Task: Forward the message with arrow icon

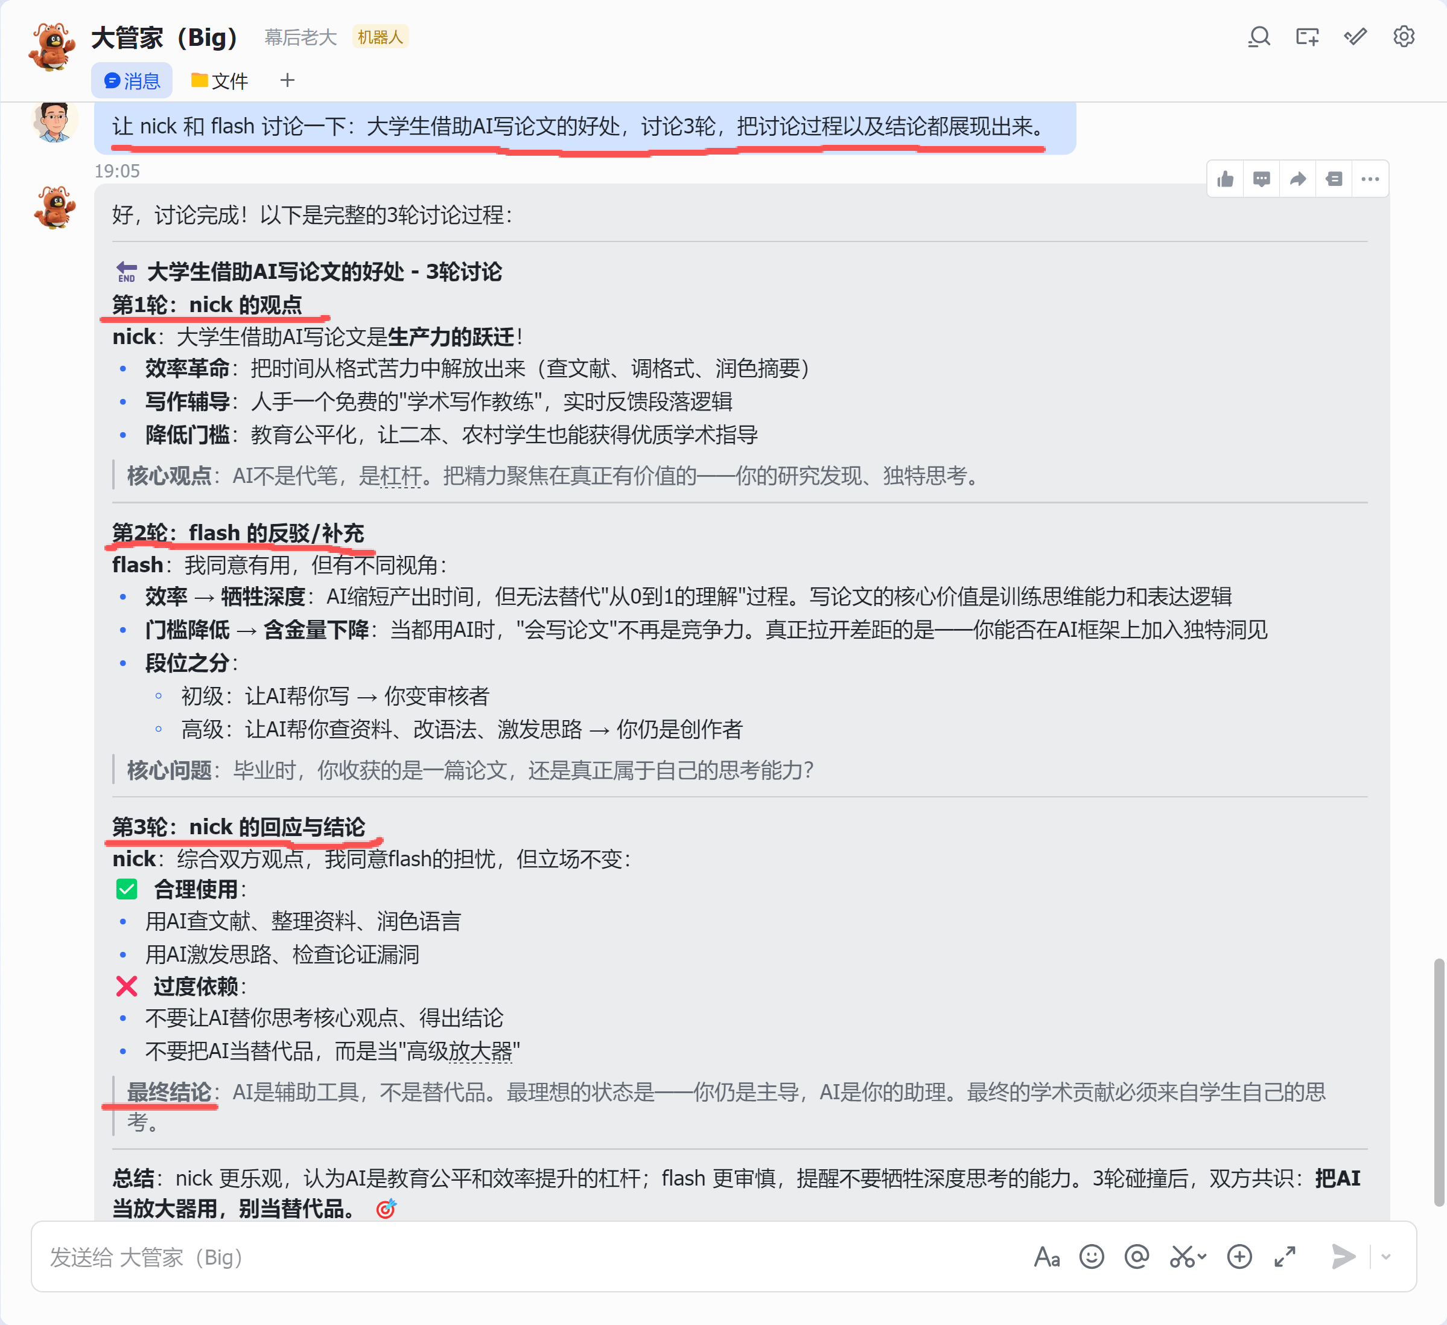Action: click(x=1297, y=179)
